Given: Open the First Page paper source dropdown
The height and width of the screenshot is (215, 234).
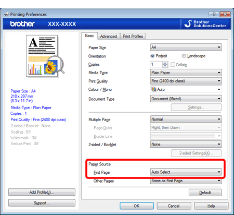Looking at the screenshot, I should tap(186, 172).
